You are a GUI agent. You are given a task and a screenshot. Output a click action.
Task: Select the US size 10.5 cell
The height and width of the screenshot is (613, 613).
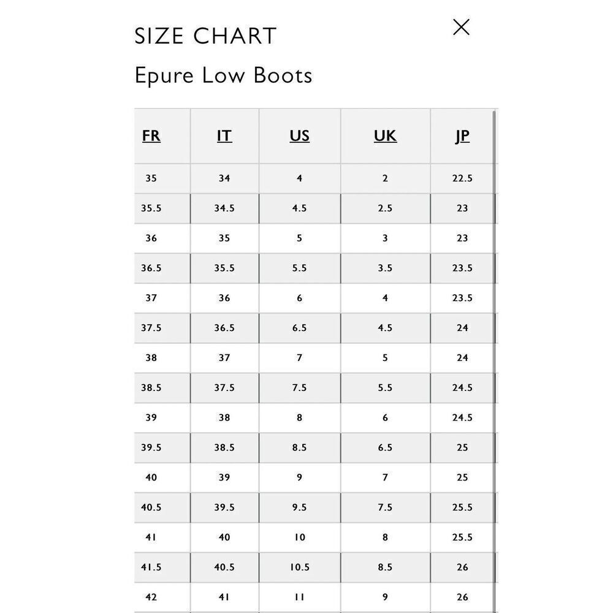click(x=300, y=567)
